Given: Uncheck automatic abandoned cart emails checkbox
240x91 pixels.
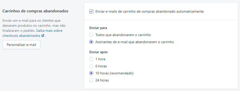Looking at the screenshot, I should coord(91,12).
